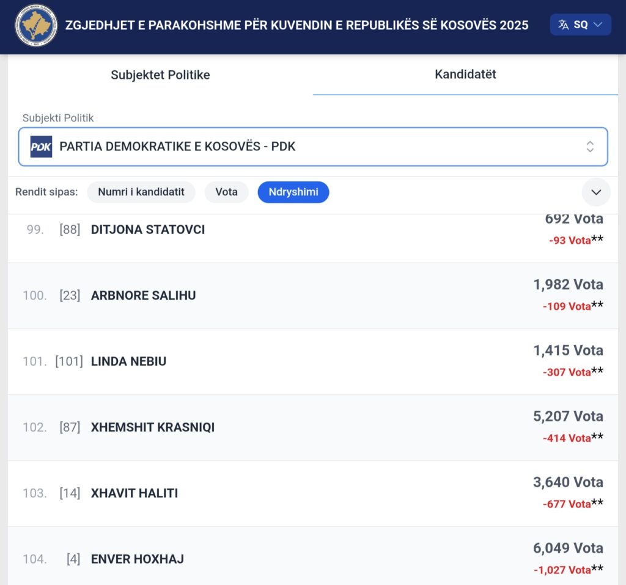Sort by Numri i kandidatit
Viewport: 626px width, 585px height.
coord(141,192)
